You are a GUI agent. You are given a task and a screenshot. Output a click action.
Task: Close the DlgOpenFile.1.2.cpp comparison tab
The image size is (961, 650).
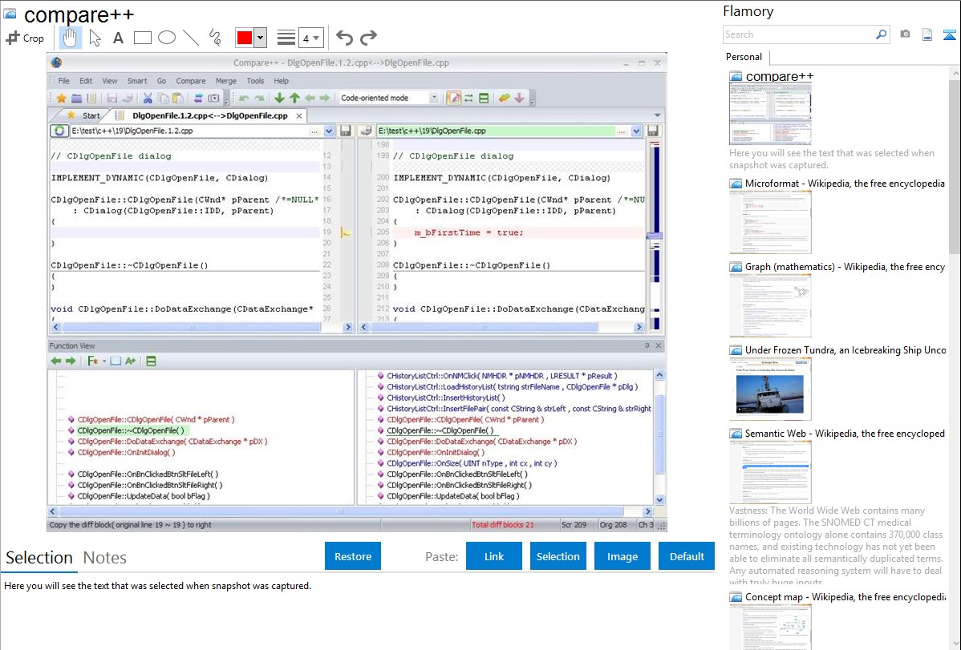(x=299, y=115)
